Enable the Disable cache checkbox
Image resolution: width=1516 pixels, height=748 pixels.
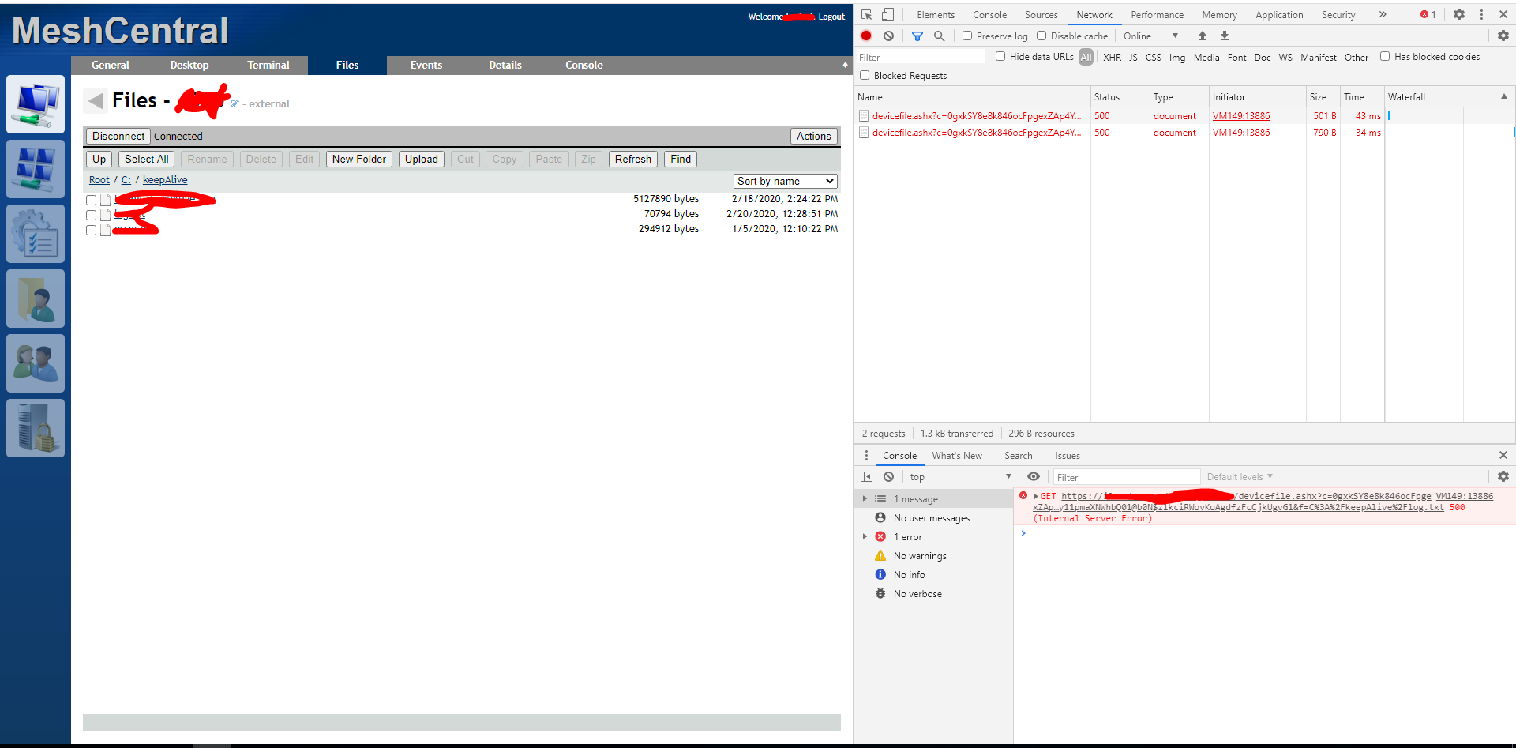click(1041, 36)
